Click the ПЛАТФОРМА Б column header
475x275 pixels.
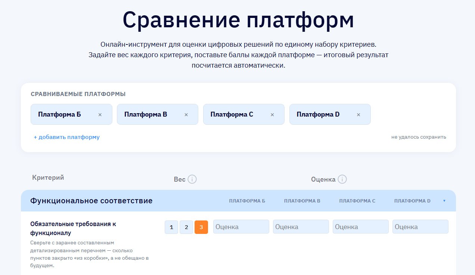pos(247,201)
